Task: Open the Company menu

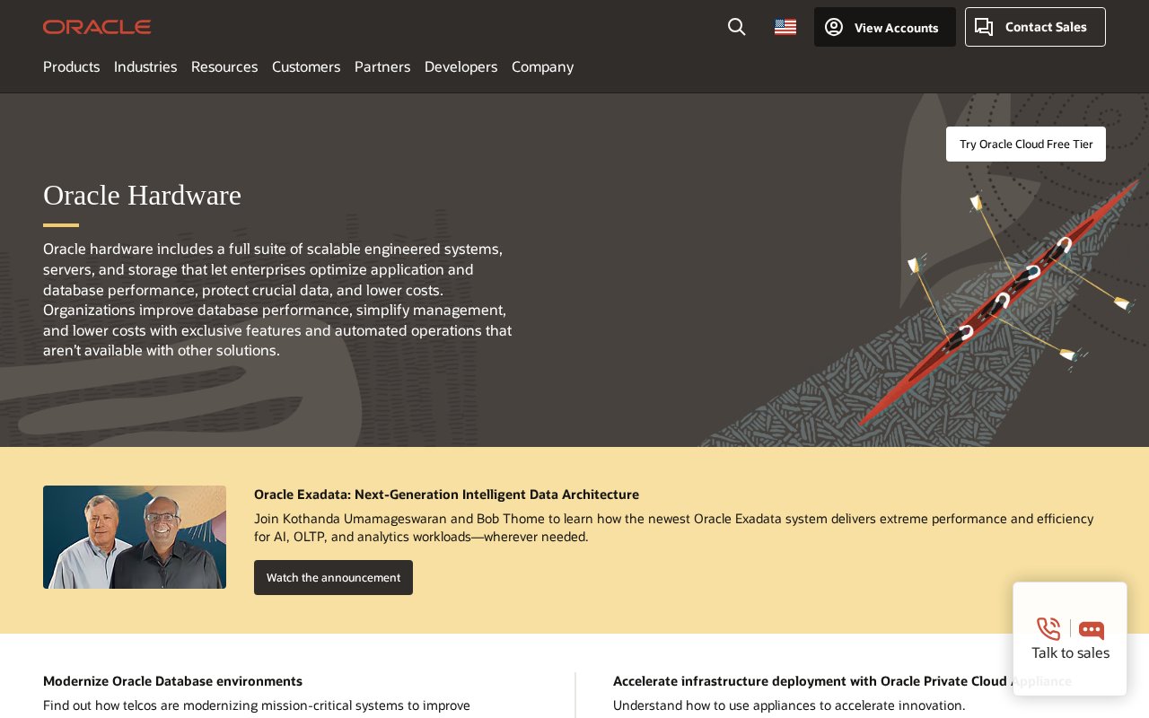Action: pyautogui.click(x=542, y=66)
